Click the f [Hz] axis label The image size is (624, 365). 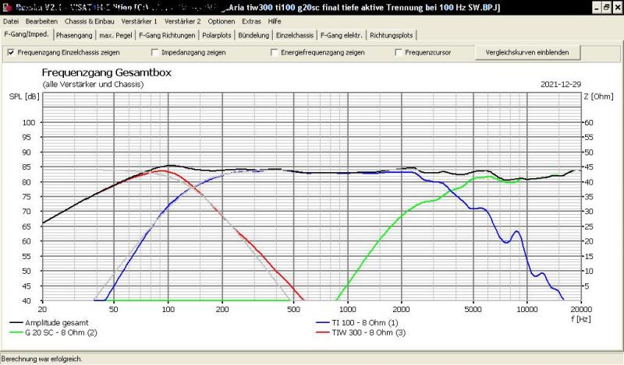(x=581, y=319)
